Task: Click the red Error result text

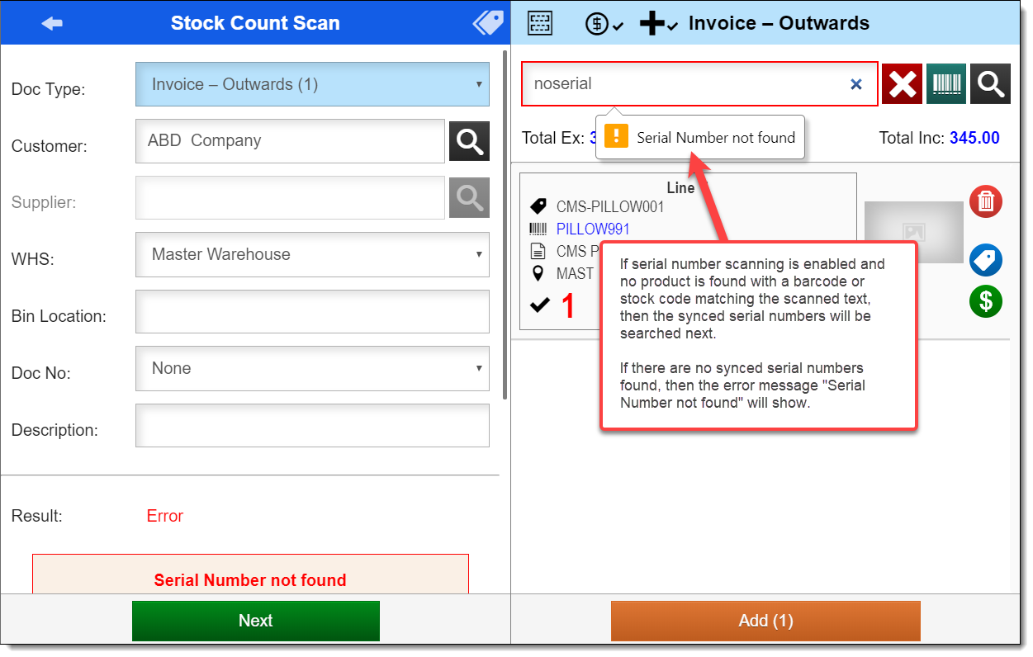Action: coord(165,516)
